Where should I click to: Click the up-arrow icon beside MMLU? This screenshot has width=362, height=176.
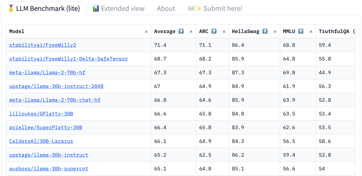coord(301,31)
